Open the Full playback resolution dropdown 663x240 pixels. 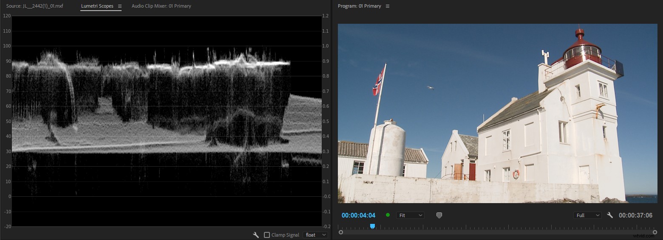click(587, 215)
